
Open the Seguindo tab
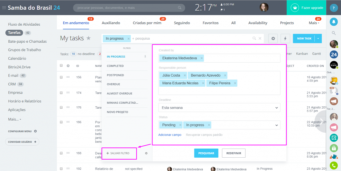coord(182,23)
